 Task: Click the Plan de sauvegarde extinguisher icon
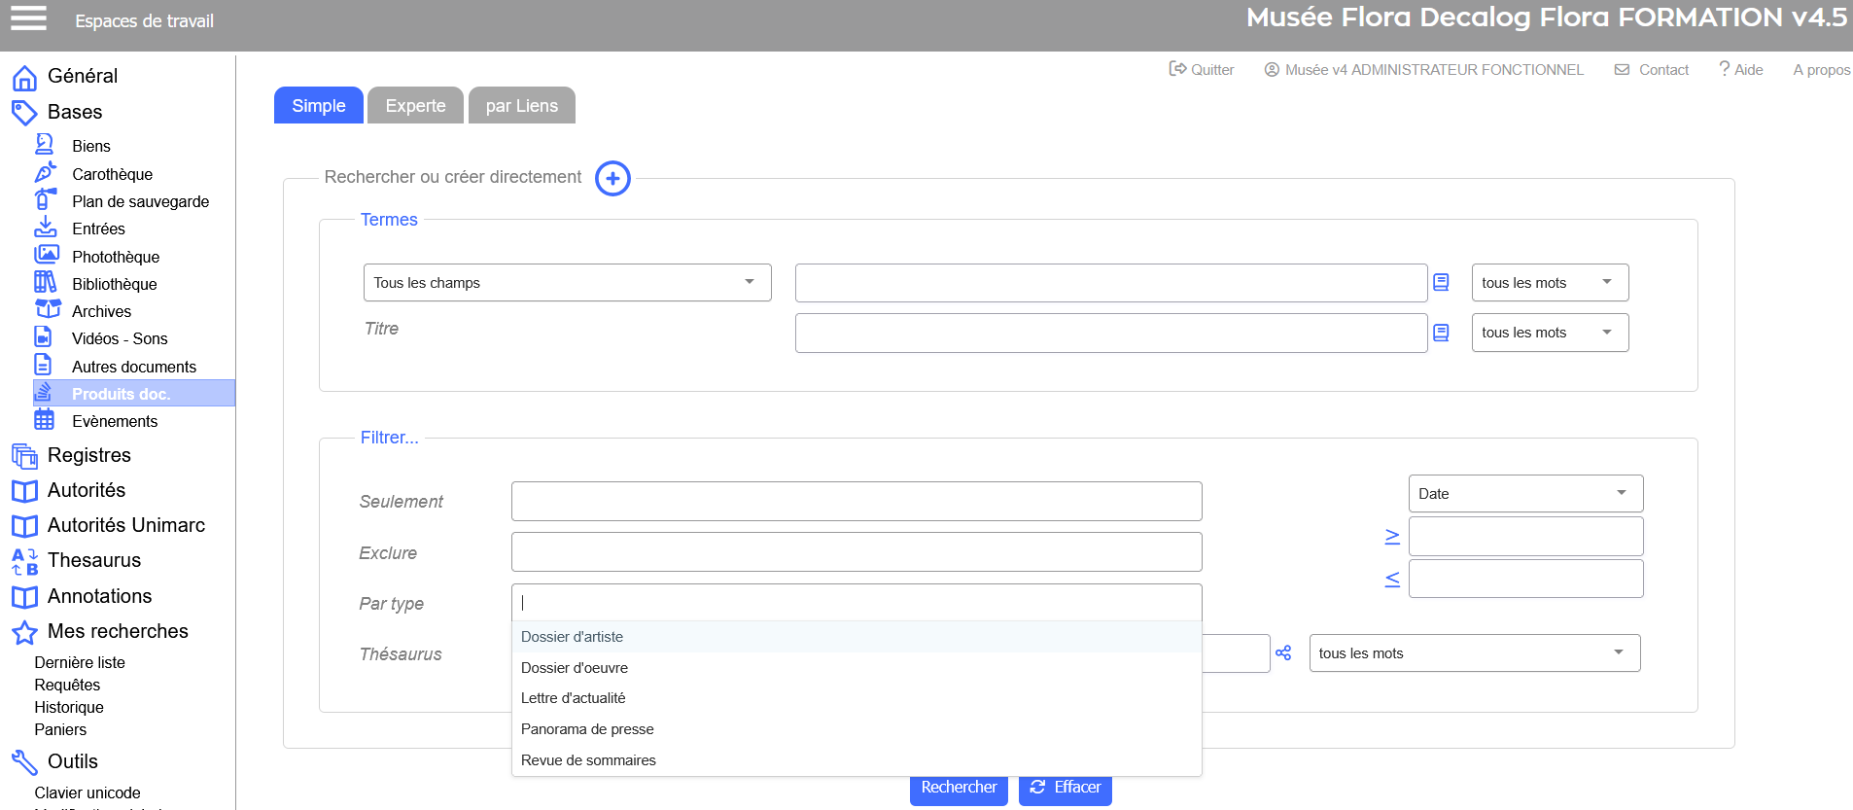coord(45,199)
